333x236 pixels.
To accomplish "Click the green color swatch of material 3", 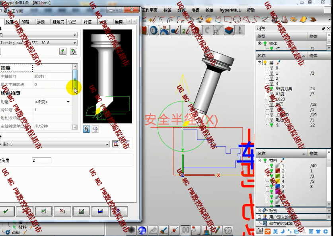I will click(278, 176).
